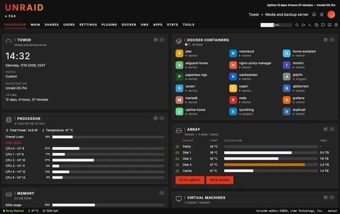Open the Tools tab
The image size is (340, 214).
pyautogui.click(x=188, y=25)
